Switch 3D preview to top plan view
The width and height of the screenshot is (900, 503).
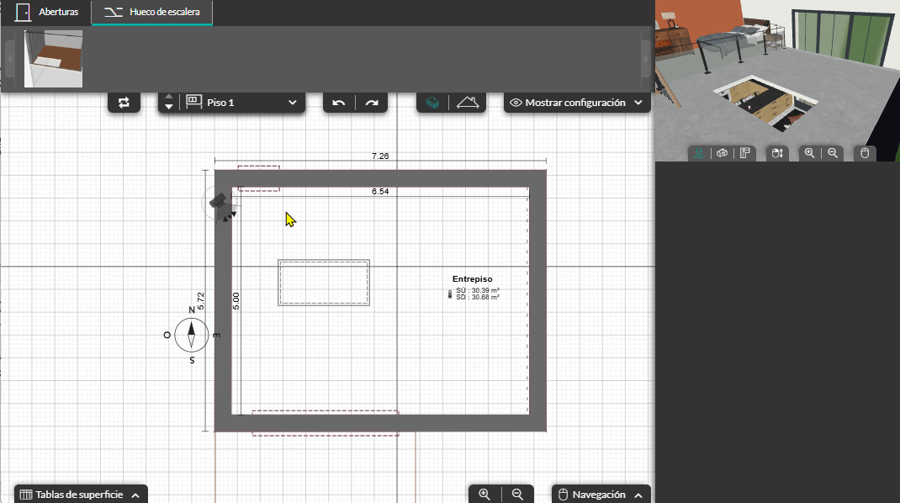(x=745, y=153)
